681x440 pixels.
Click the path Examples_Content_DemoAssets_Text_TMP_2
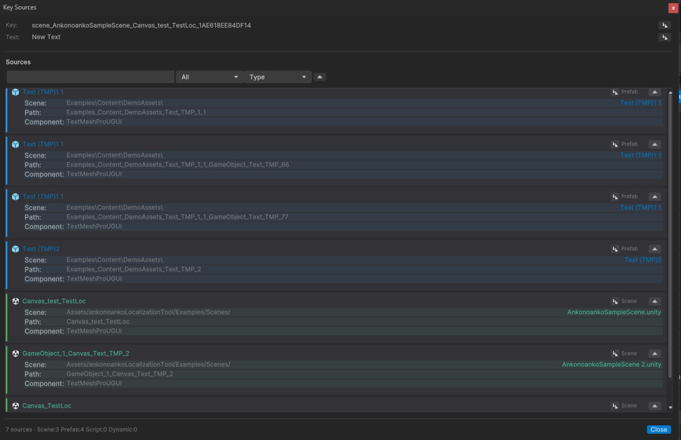coord(134,269)
